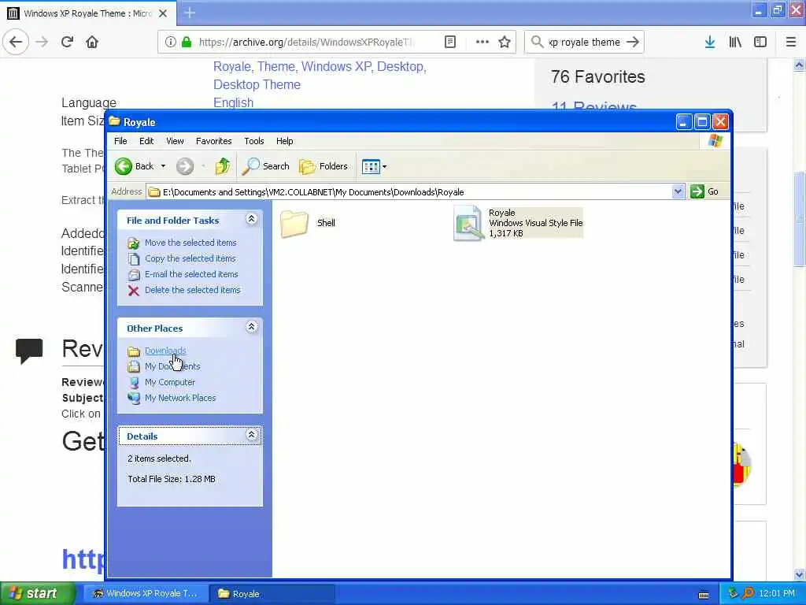This screenshot has width=806, height=605.
Task: Open the View menu
Action: pos(175,141)
